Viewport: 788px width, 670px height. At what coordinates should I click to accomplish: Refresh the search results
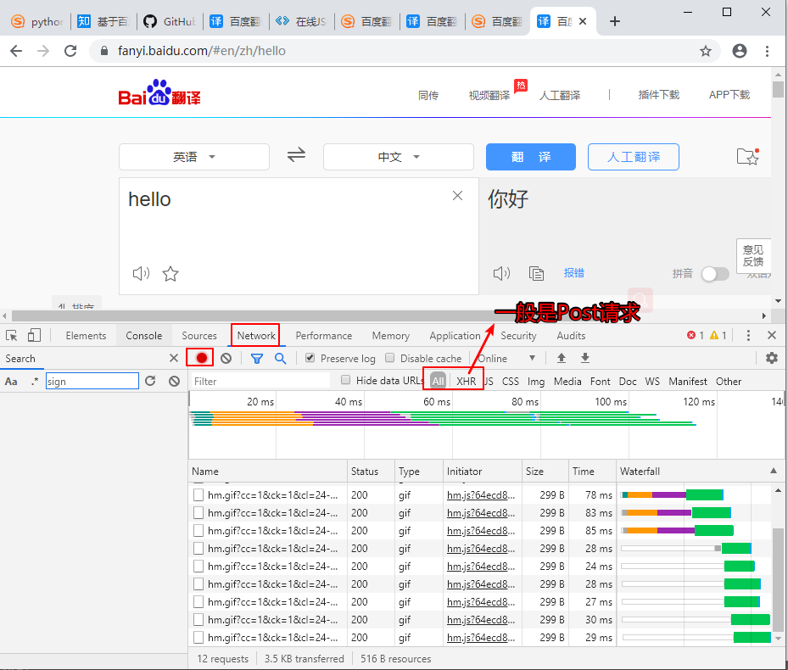(150, 381)
